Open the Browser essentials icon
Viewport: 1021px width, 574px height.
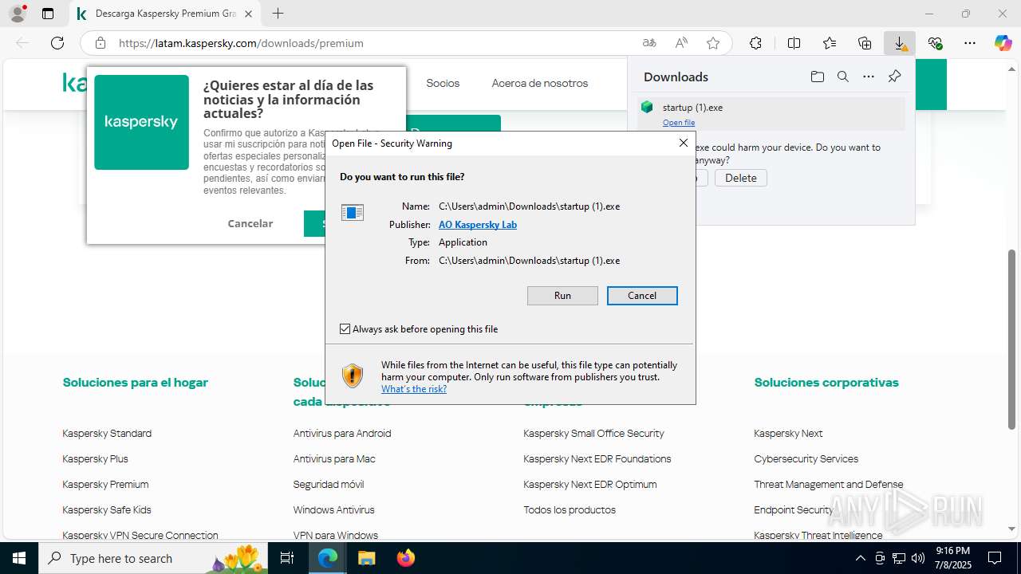pos(935,43)
